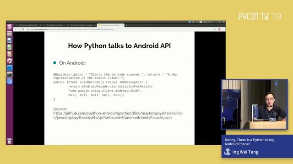This screenshot has height=164, width=293.
Task: Focus the browser address bar URL
Action: pyautogui.click(x=72, y=29)
